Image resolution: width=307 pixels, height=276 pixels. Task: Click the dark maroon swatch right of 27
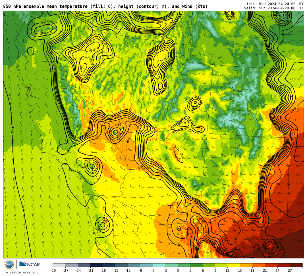pos(296,265)
